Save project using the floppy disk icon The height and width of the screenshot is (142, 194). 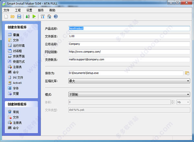(19, 16)
